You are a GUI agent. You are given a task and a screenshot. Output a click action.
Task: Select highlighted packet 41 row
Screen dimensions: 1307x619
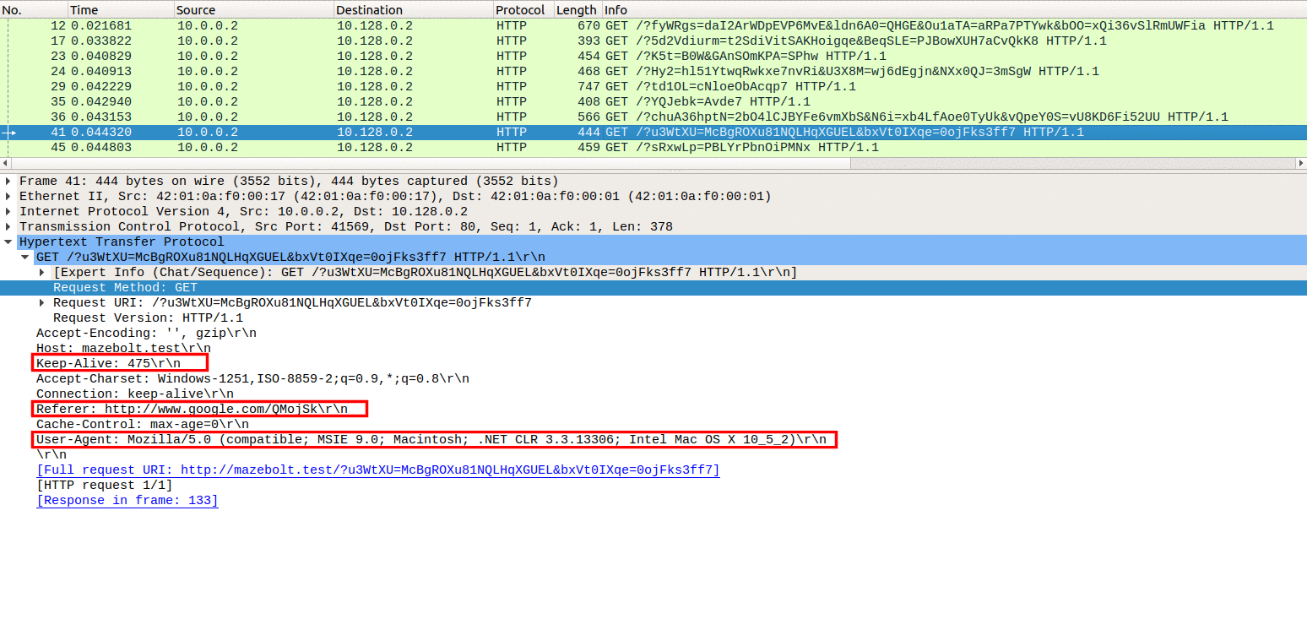[x=653, y=133]
